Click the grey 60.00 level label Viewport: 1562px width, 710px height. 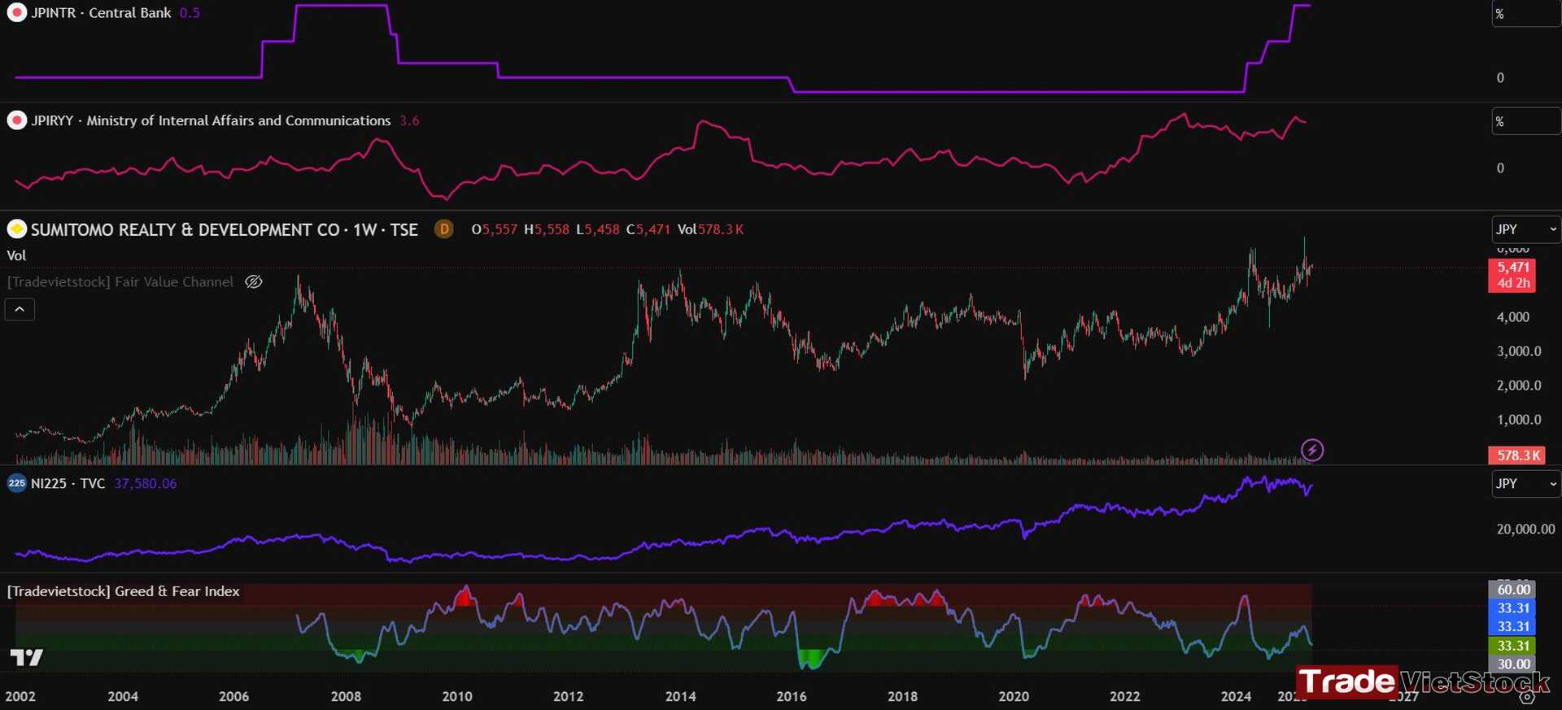pyautogui.click(x=1512, y=589)
